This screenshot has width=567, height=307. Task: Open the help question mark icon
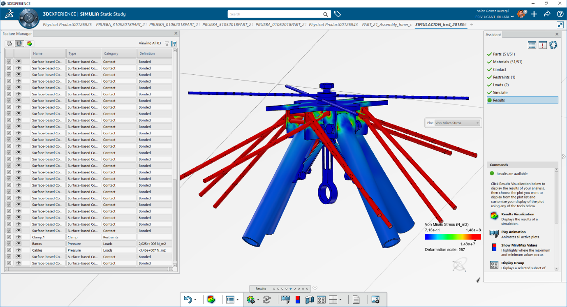coord(560,14)
